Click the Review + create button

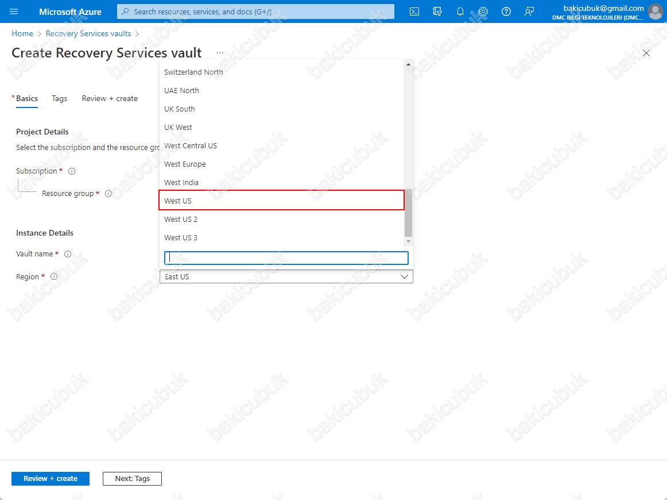[51, 479]
